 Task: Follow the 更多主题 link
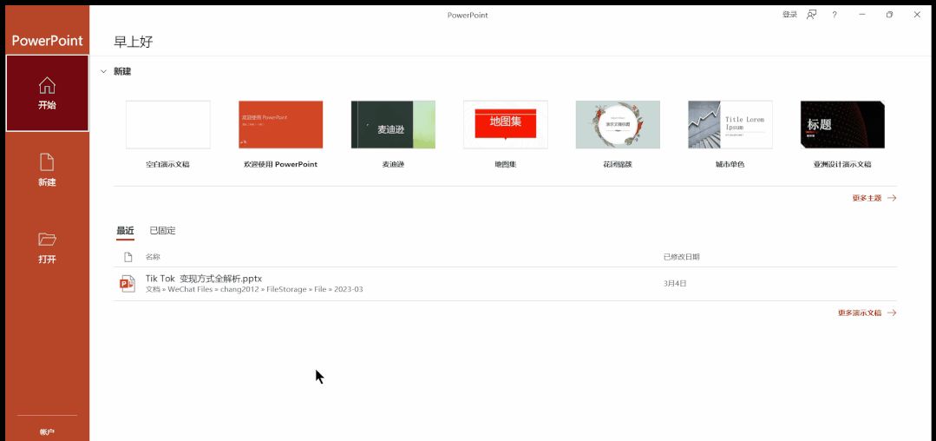(874, 198)
